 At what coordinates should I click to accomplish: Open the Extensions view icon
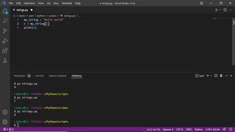tap(5, 51)
